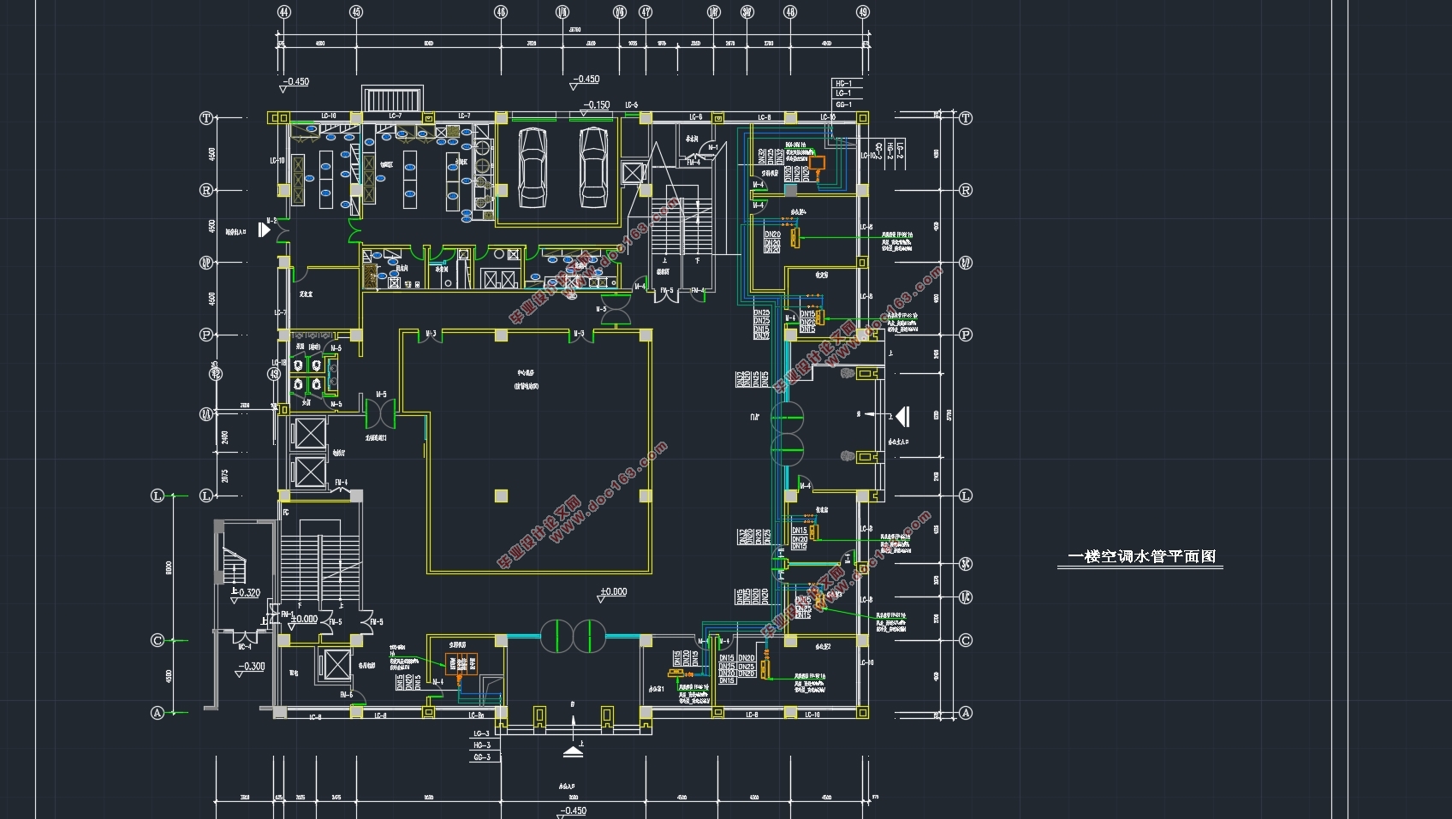Click grid axis bubble 44 at top

[x=284, y=12]
